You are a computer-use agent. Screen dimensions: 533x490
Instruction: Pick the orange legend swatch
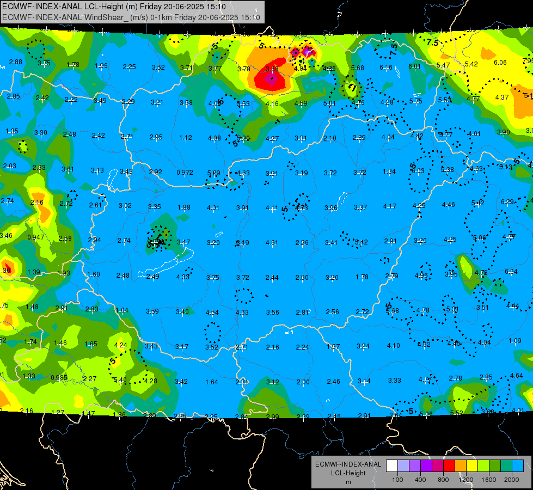point(461,466)
